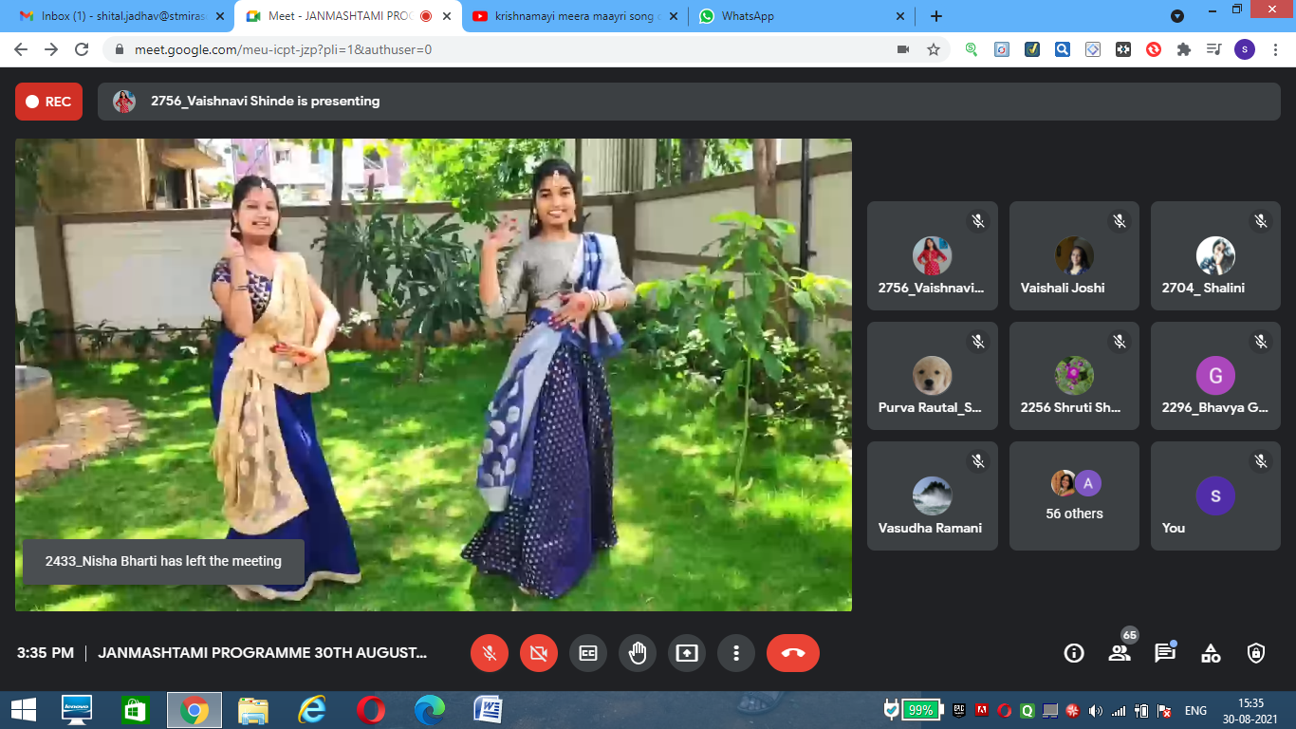Switch to the WhatsApp tab
The height and width of the screenshot is (729, 1296).
803,16
